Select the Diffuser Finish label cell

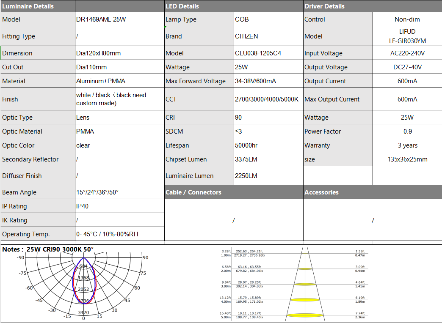click(38, 176)
